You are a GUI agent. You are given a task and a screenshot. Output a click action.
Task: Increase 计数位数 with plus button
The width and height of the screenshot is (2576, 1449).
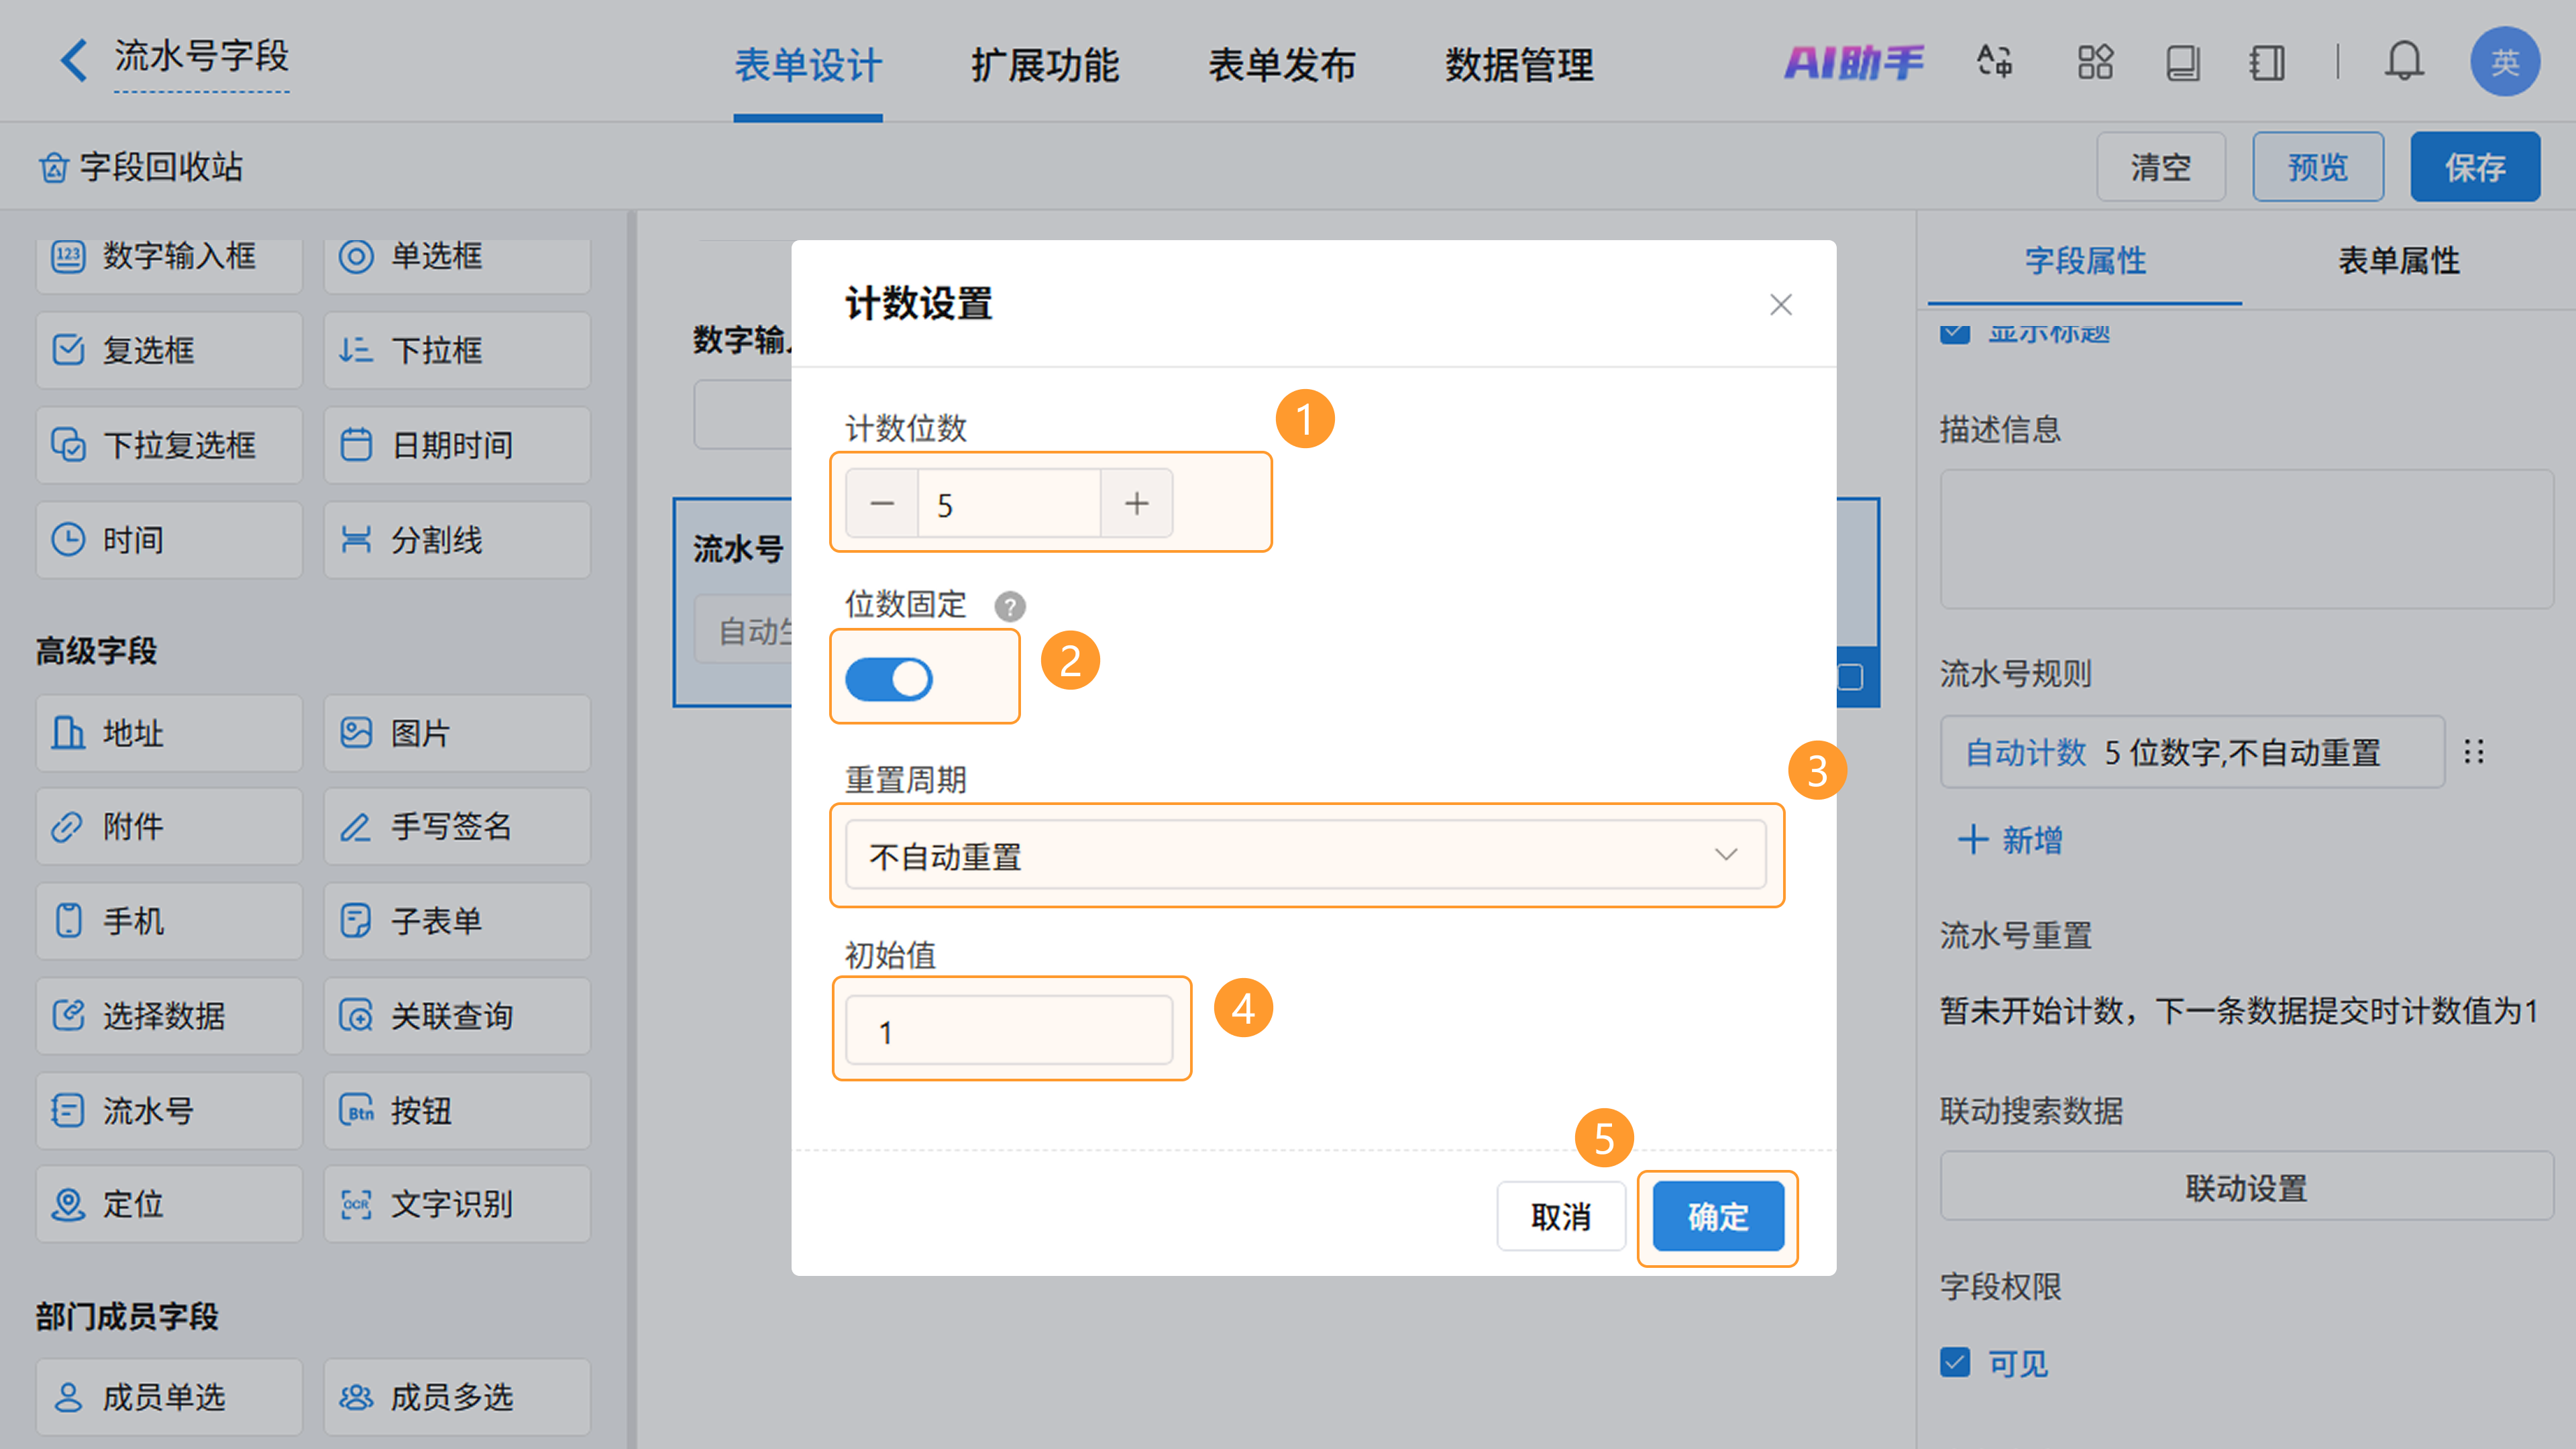point(1136,503)
